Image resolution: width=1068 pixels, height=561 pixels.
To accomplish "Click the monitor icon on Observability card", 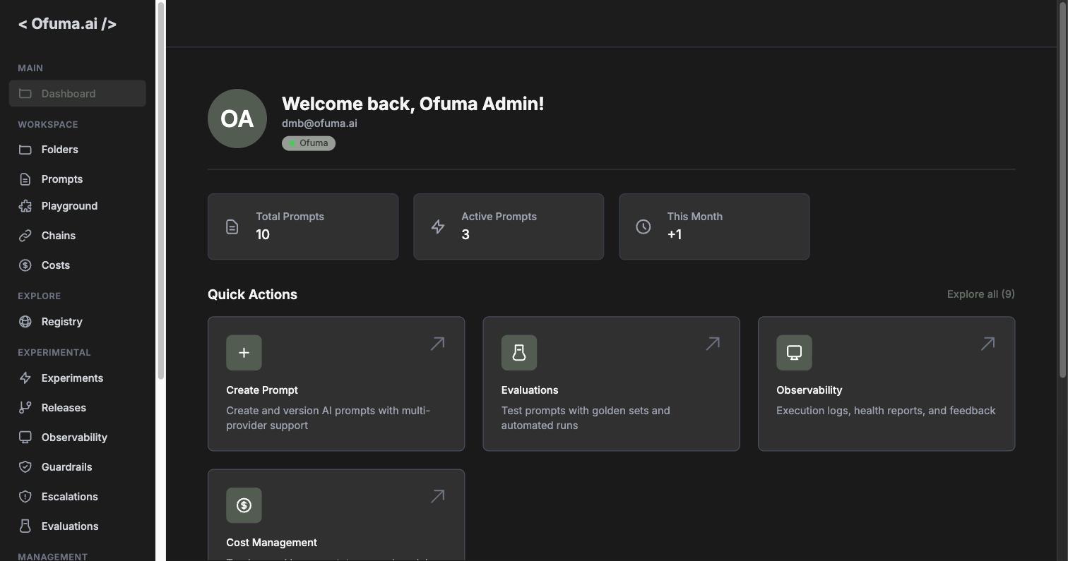I will pyautogui.click(x=794, y=353).
